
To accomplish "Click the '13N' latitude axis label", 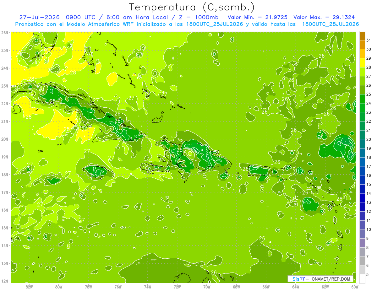I will pyautogui.click(x=5, y=263).
